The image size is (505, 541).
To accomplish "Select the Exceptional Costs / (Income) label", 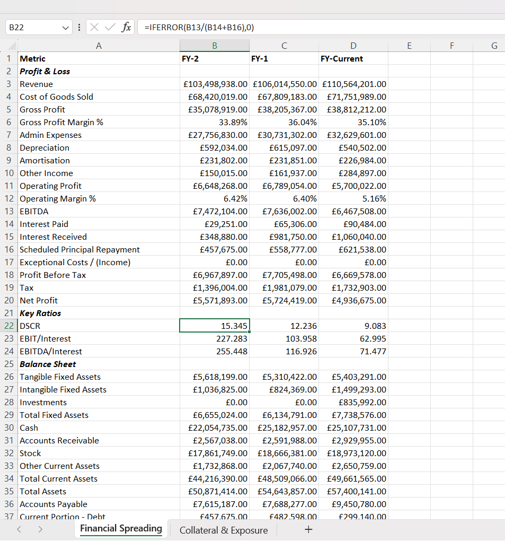I will click(99, 262).
